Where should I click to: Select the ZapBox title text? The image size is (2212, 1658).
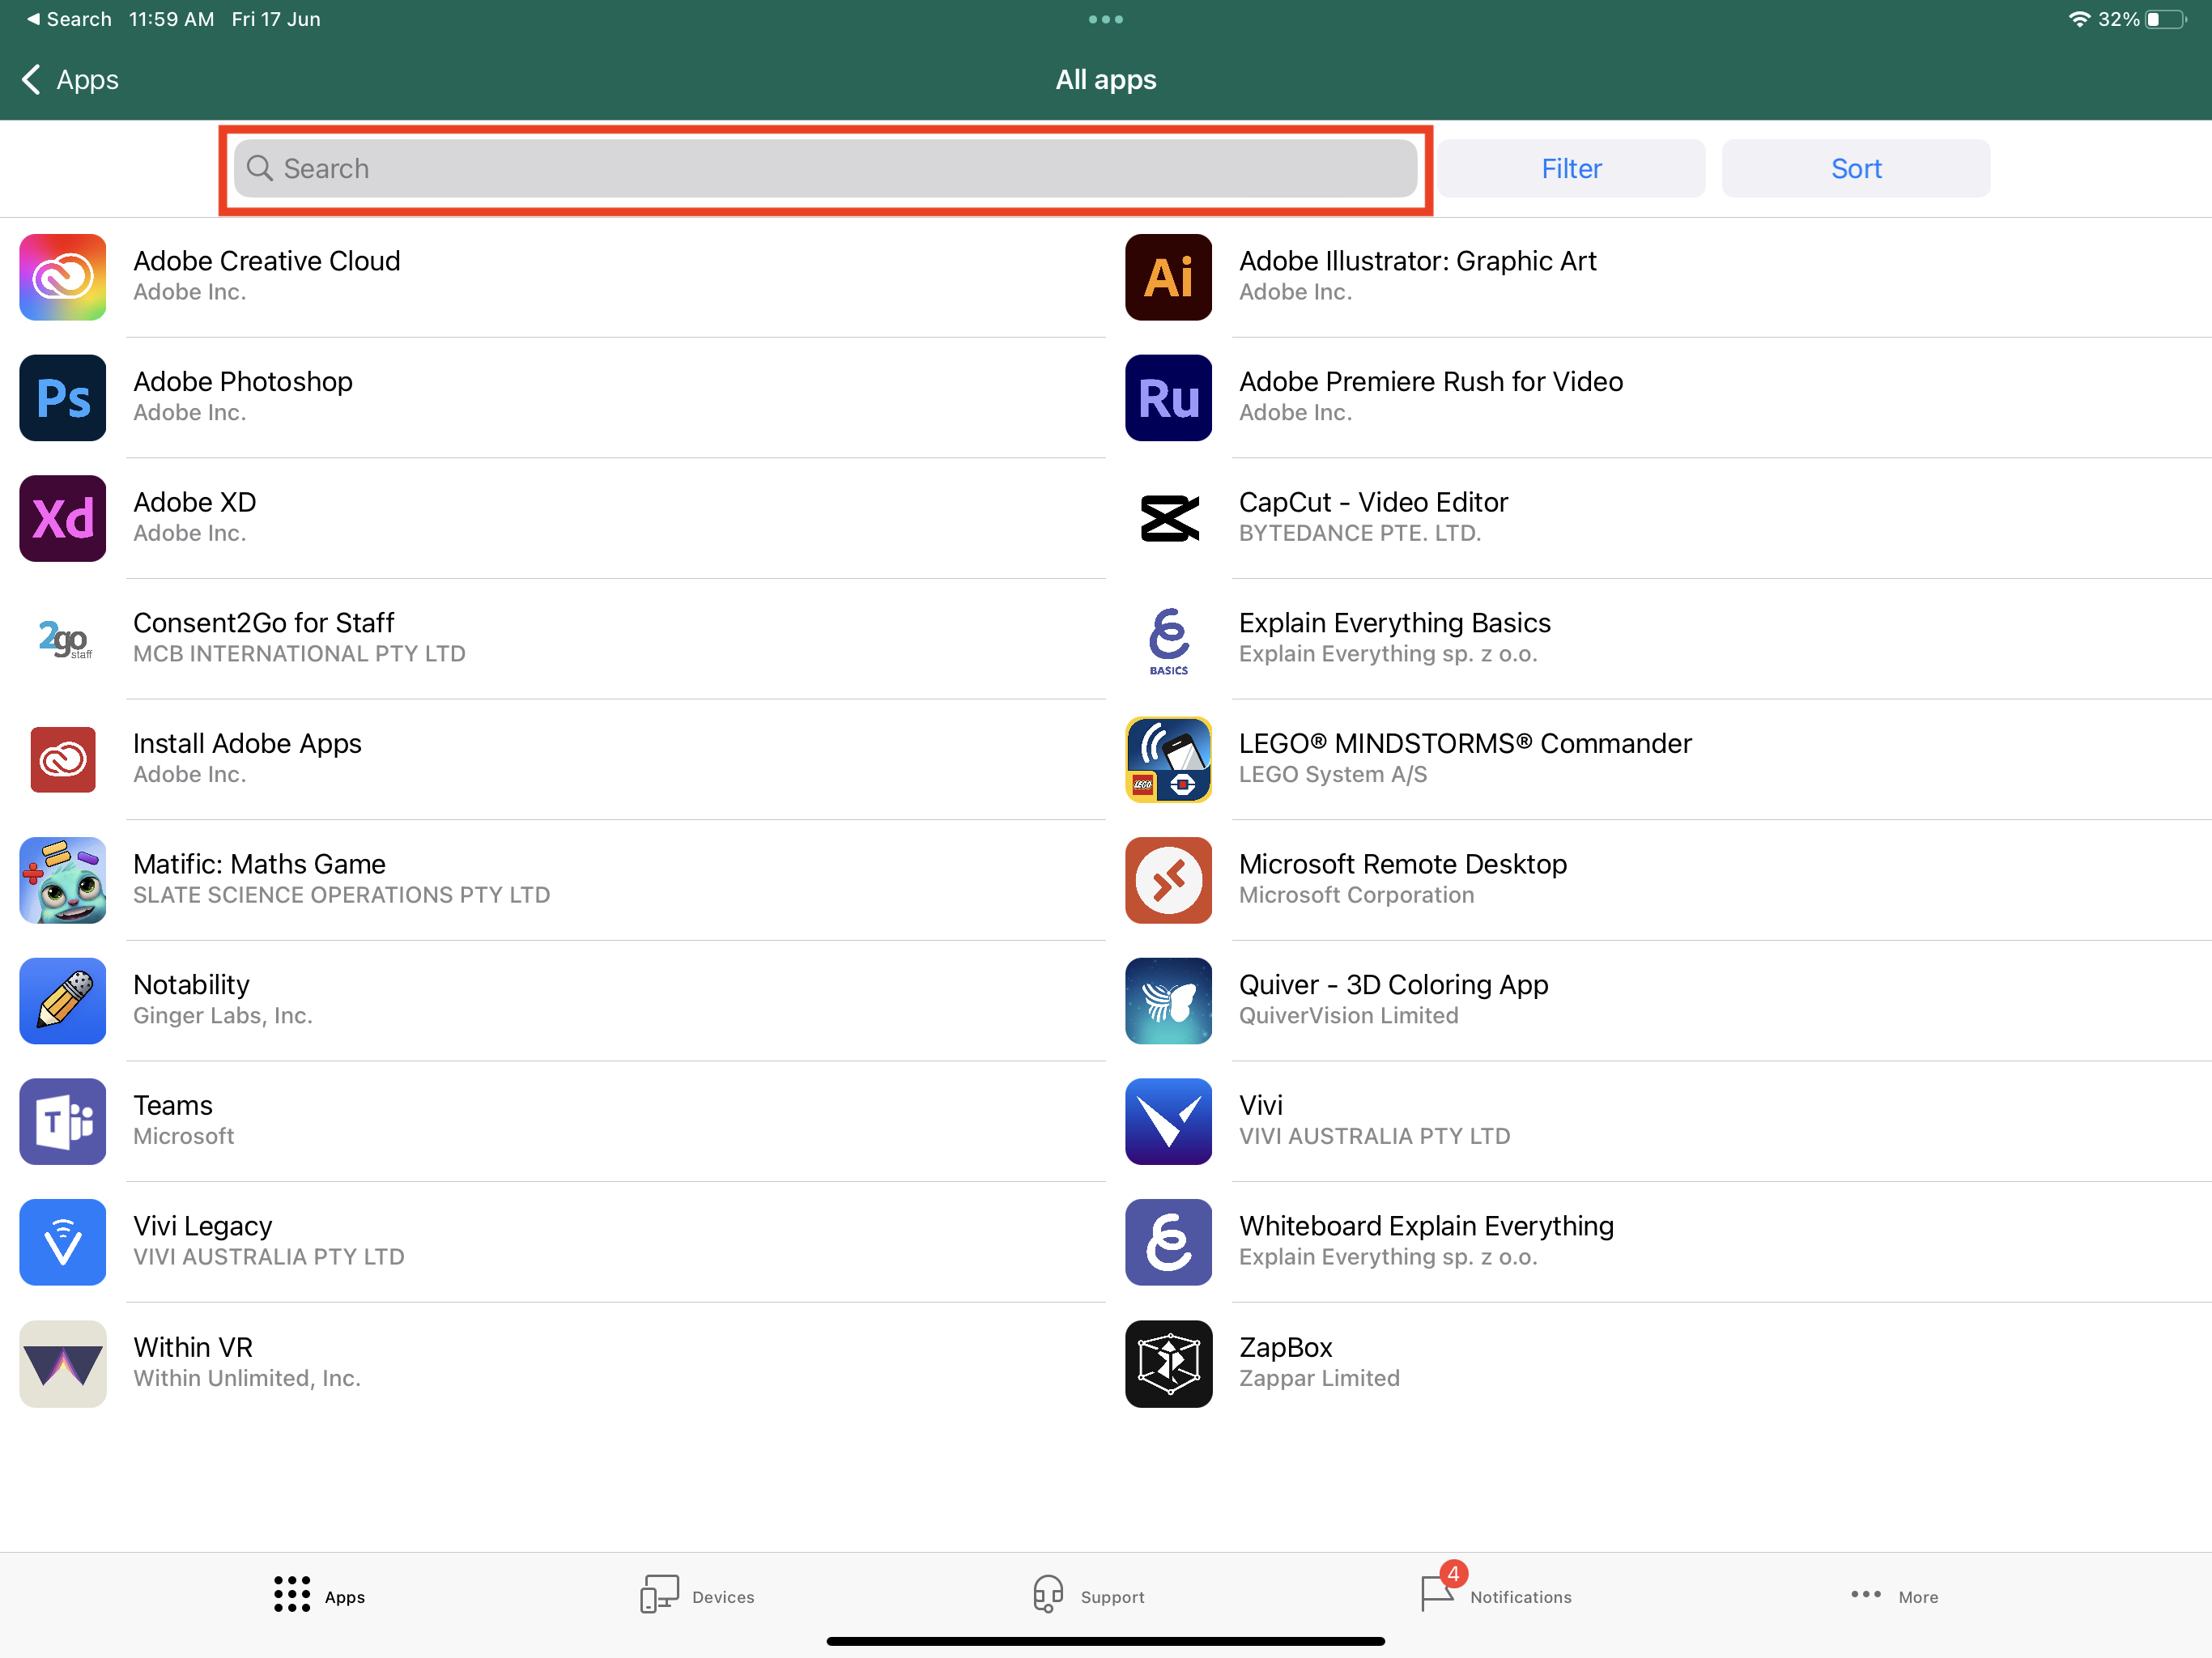pos(1286,1347)
